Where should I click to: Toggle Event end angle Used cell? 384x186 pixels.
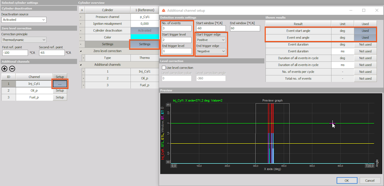click(x=365, y=38)
